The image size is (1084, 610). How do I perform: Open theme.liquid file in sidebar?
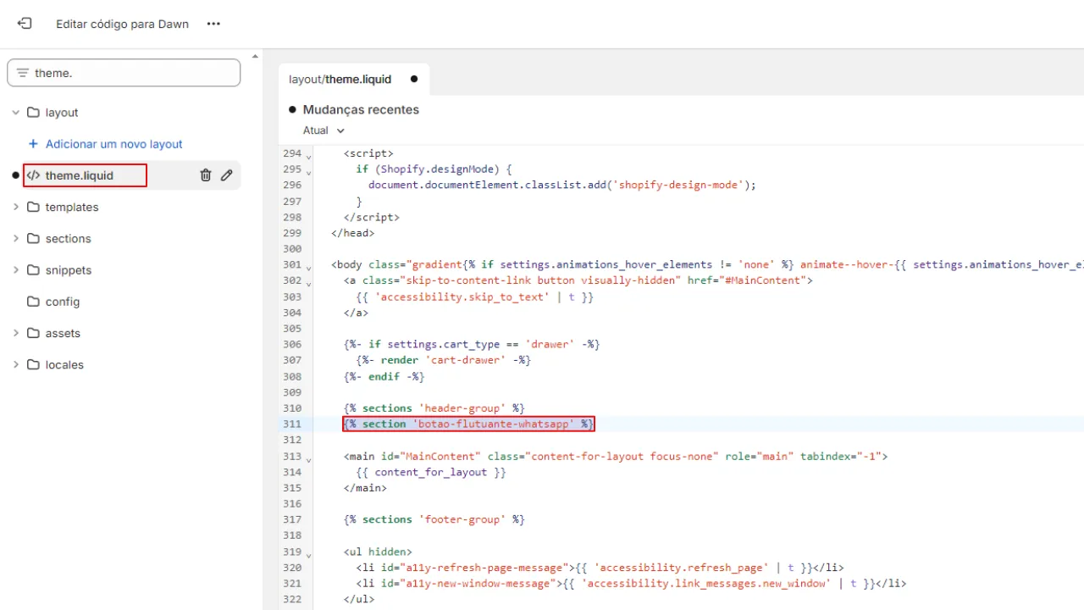tap(80, 175)
